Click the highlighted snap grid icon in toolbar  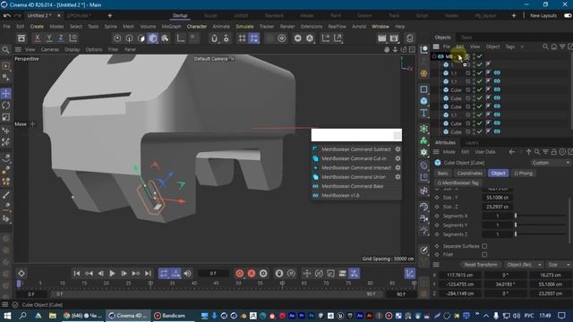point(254,38)
